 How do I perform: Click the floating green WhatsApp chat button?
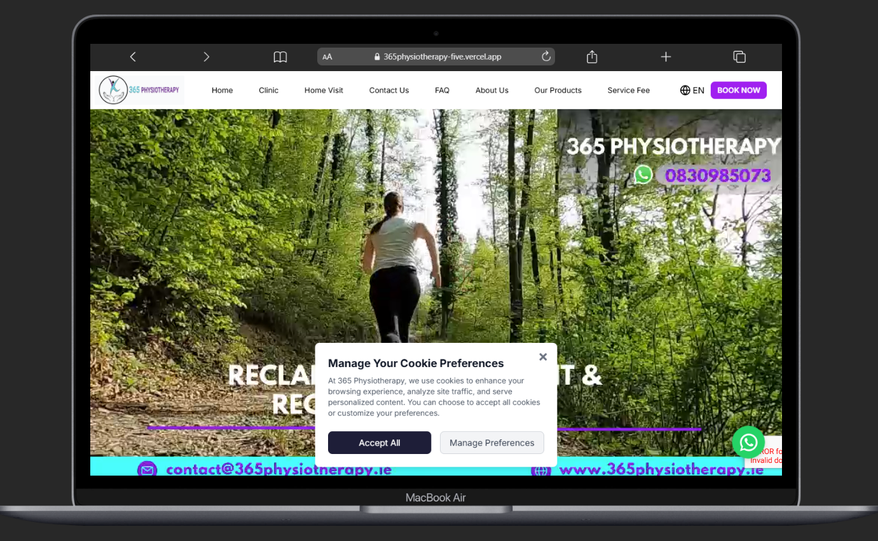coord(748,442)
